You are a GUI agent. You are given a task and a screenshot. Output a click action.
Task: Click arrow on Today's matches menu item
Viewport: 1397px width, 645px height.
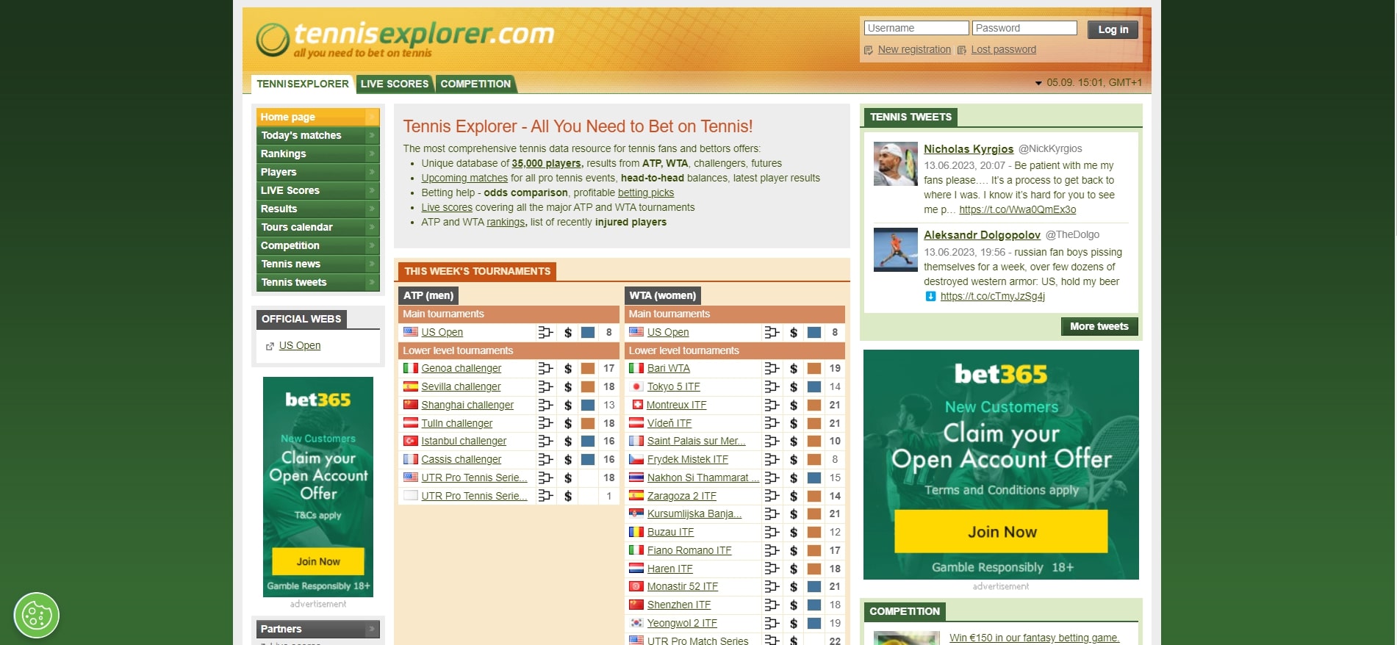(x=372, y=135)
